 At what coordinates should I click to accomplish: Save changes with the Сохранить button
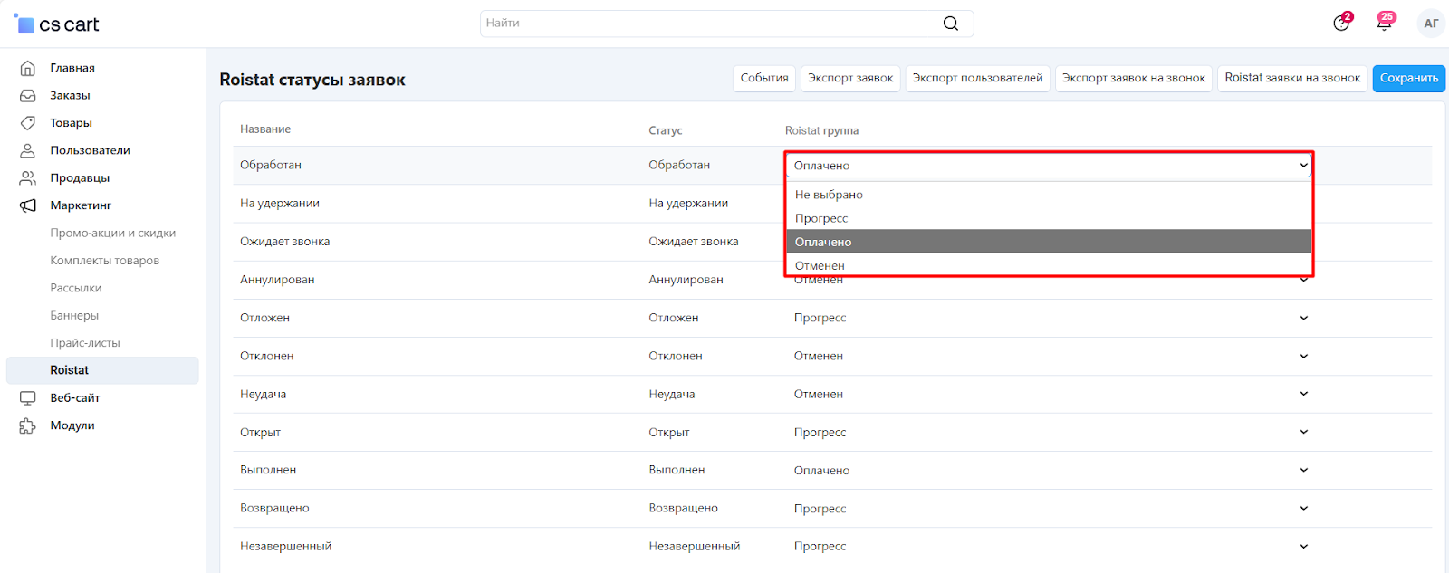point(1409,78)
